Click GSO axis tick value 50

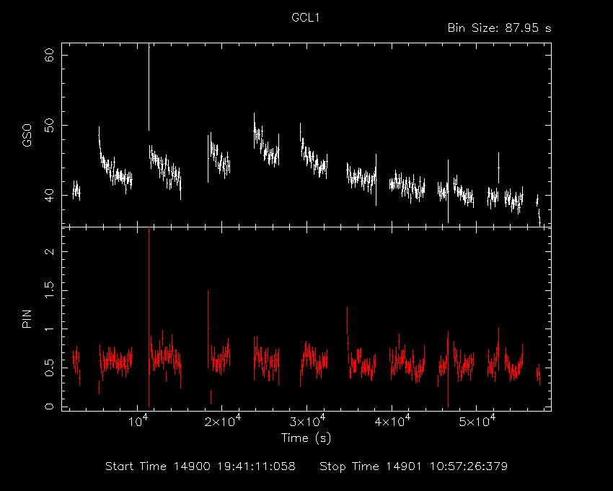[50, 126]
